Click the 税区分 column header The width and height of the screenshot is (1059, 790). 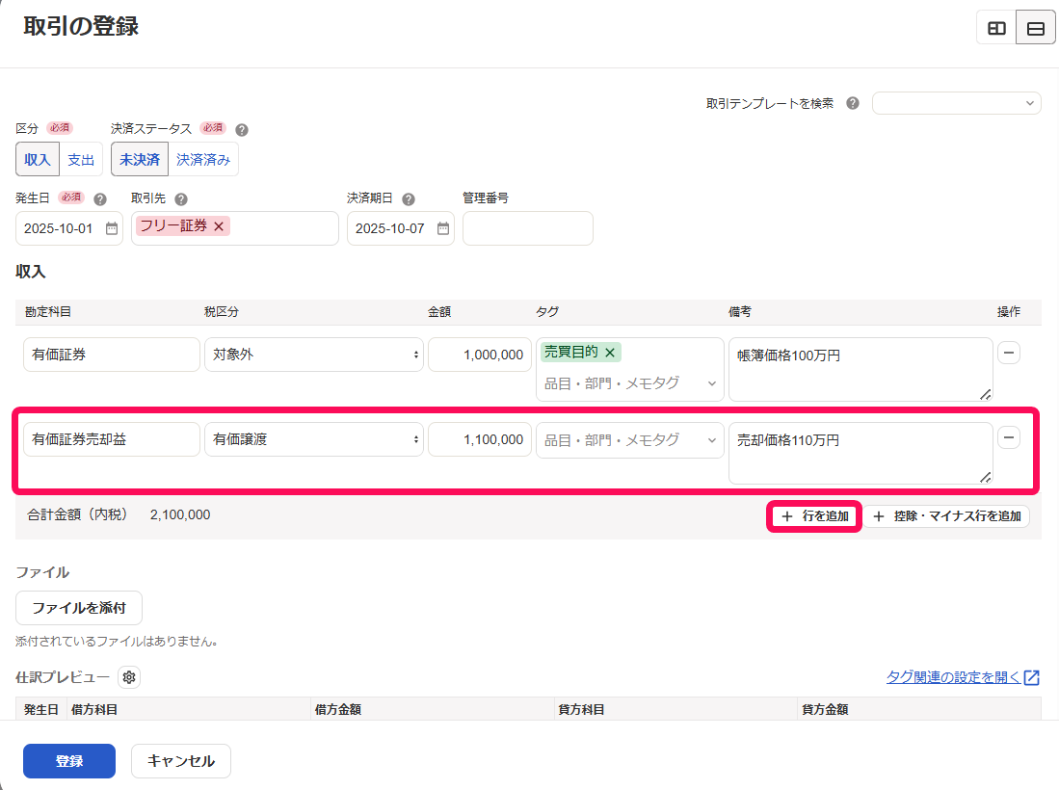click(222, 312)
